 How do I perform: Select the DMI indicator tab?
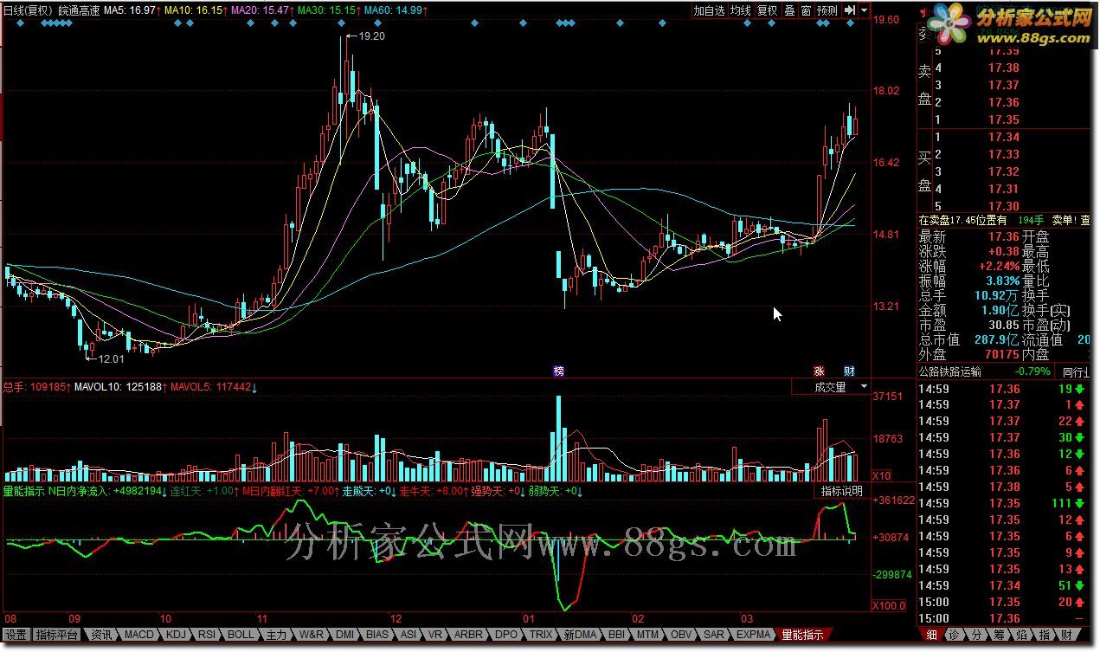click(345, 635)
